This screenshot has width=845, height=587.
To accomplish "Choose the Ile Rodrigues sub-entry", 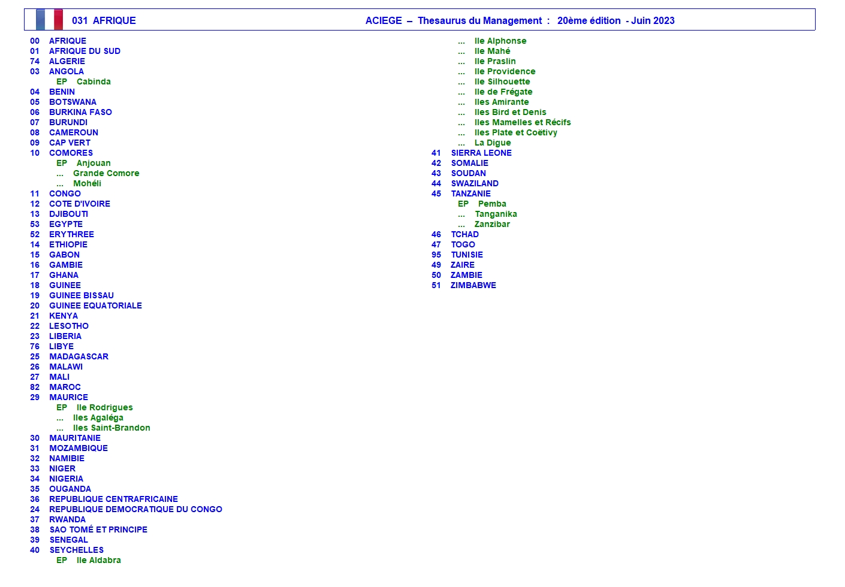I will 104,407.
